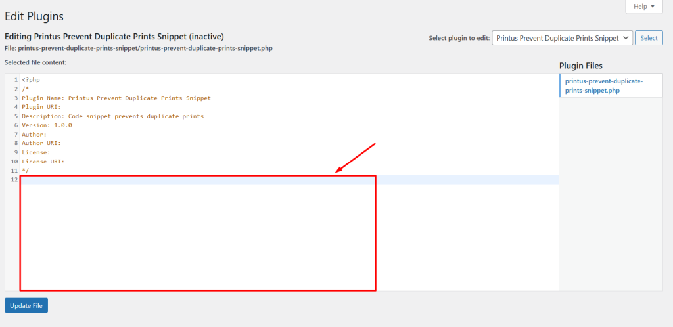Click line number 12 in the gutter

(x=14, y=180)
